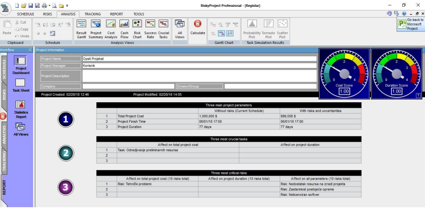
Task: Click the question mark on Duration Score gauge
Action: pos(419,95)
